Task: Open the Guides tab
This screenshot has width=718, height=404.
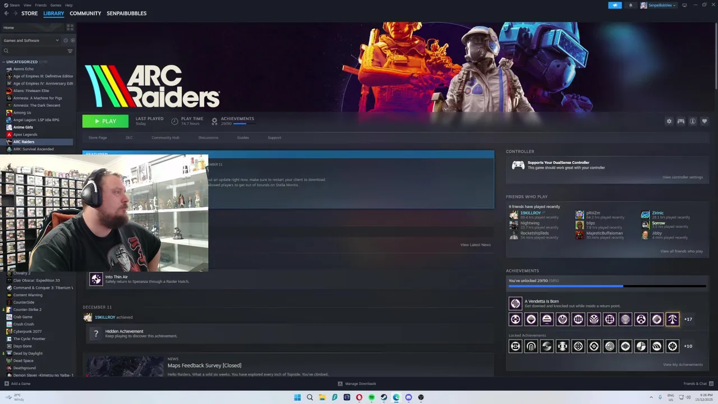Action: point(243,137)
